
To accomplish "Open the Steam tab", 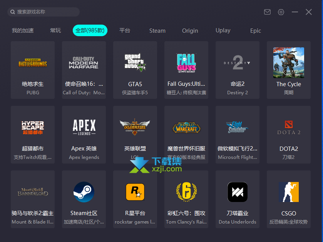I will point(157,31).
